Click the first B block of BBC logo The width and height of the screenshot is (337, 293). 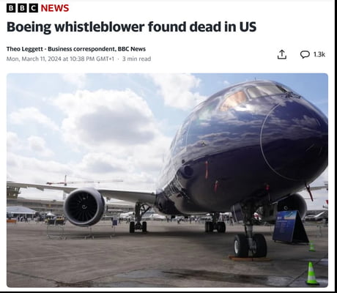[x=11, y=8]
